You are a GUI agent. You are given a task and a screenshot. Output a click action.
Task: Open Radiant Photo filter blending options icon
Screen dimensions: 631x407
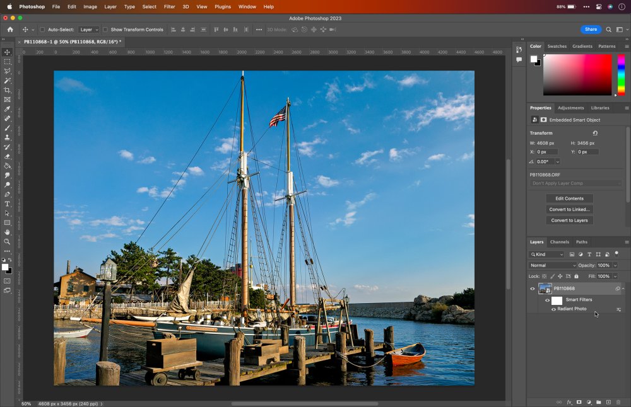(618, 309)
